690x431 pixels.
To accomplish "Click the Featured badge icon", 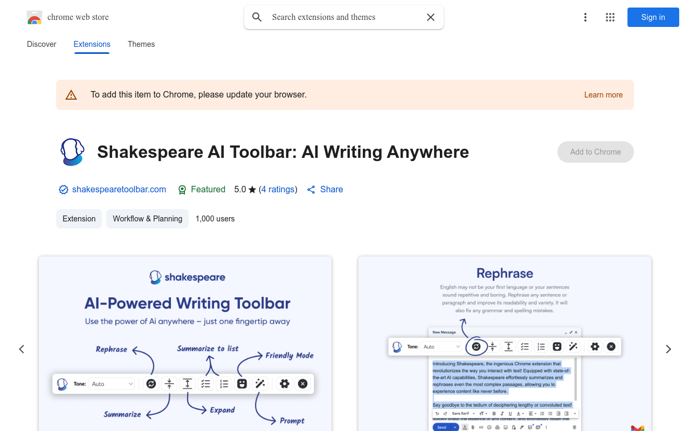I will [x=182, y=190].
